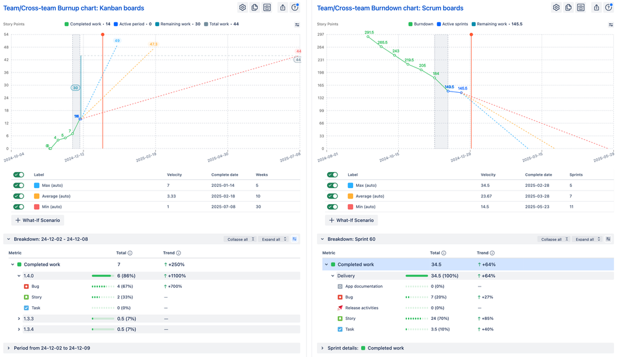Click the snapshot/frame icon on the Burndown chart

tap(582, 7)
